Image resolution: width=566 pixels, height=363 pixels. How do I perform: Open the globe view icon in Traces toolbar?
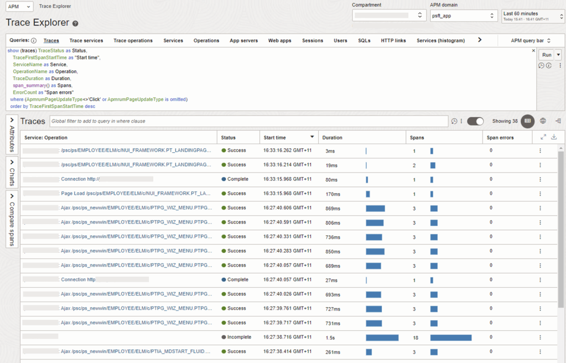pos(543,121)
